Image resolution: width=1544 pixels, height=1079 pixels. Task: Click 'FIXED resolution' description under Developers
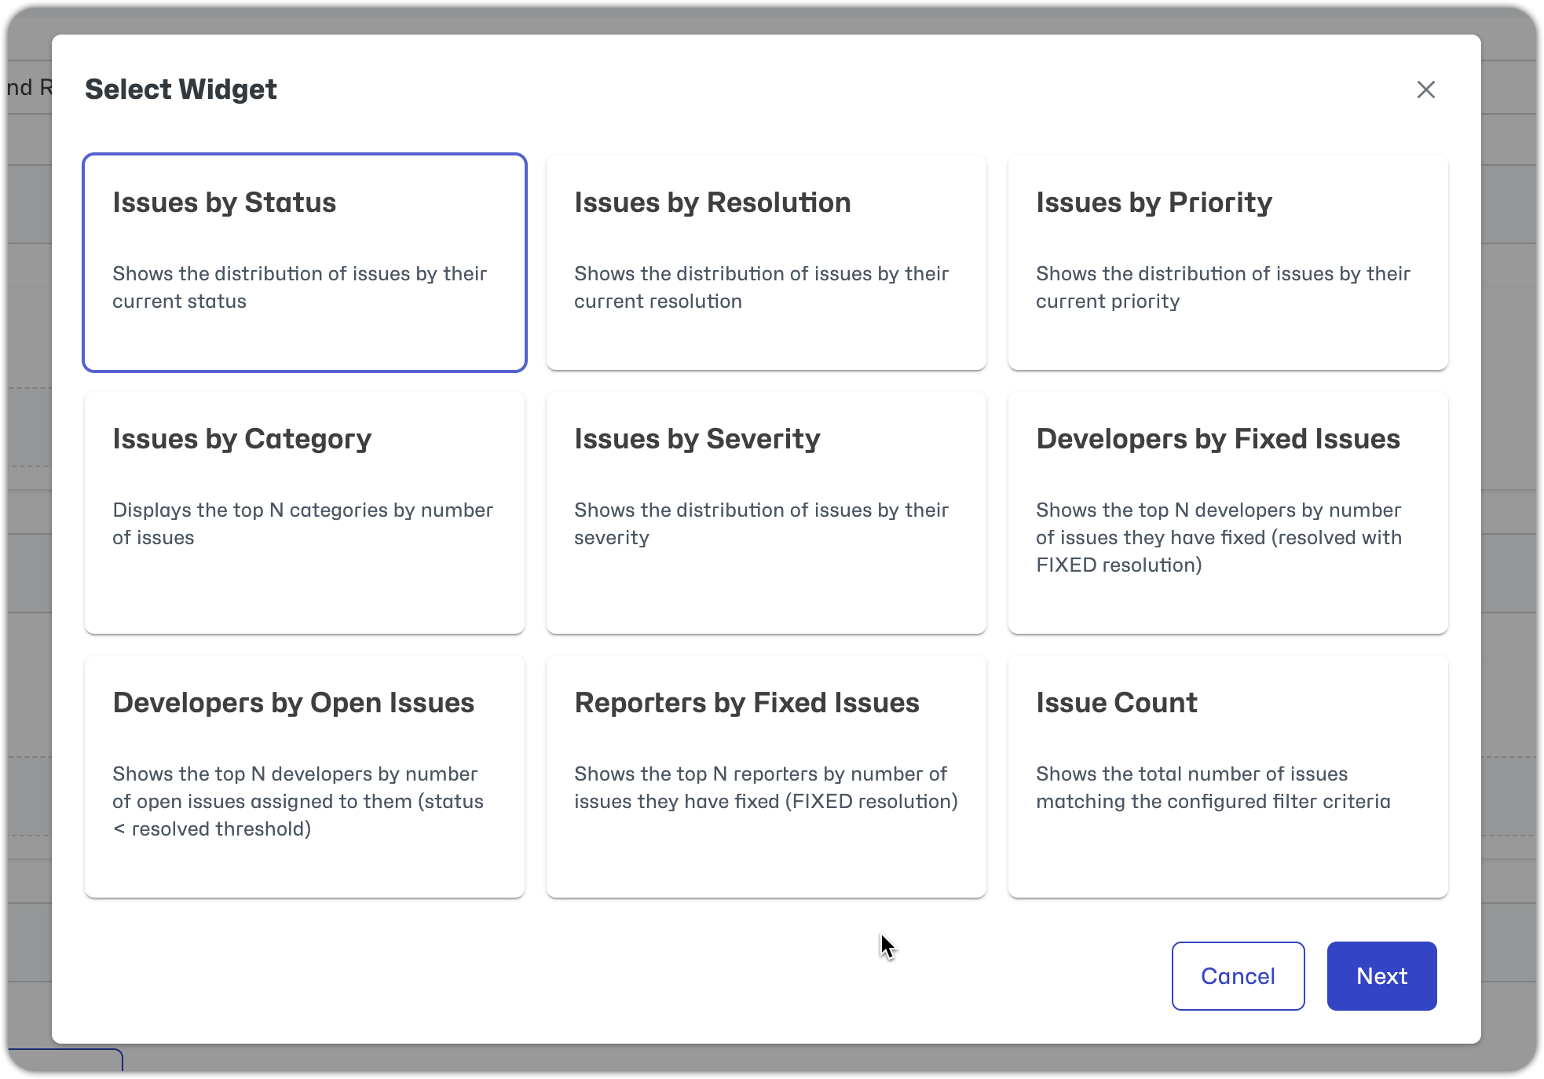click(1118, 565)
